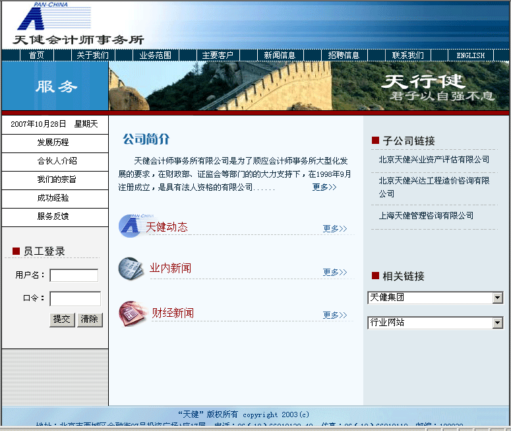
Task: Click the red square beside 子公司链接
Action: 375,141
